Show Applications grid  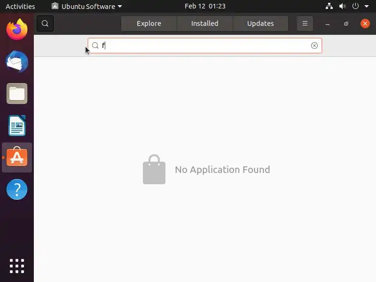tap(17, 266)
